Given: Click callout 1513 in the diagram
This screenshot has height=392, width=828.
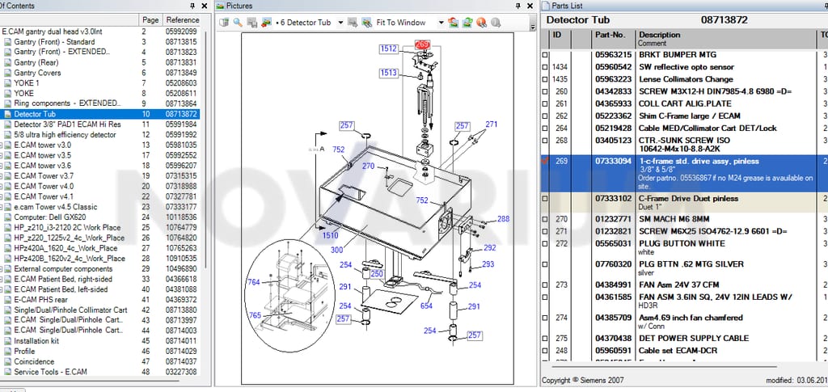Looking at the screenshot, I should [388, 73].
